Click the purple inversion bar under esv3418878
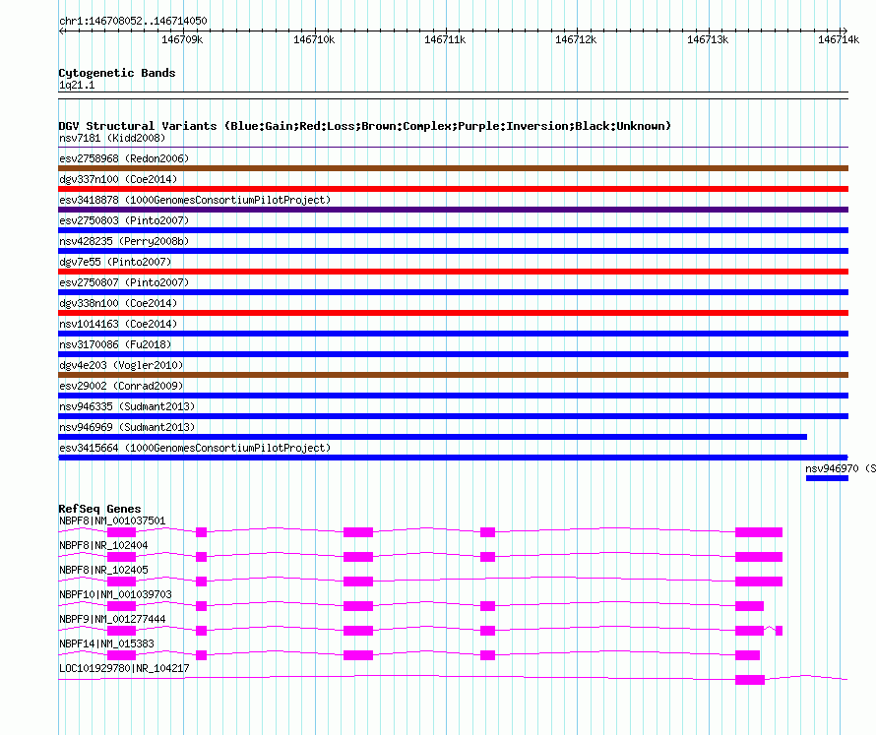 (453, 210)
